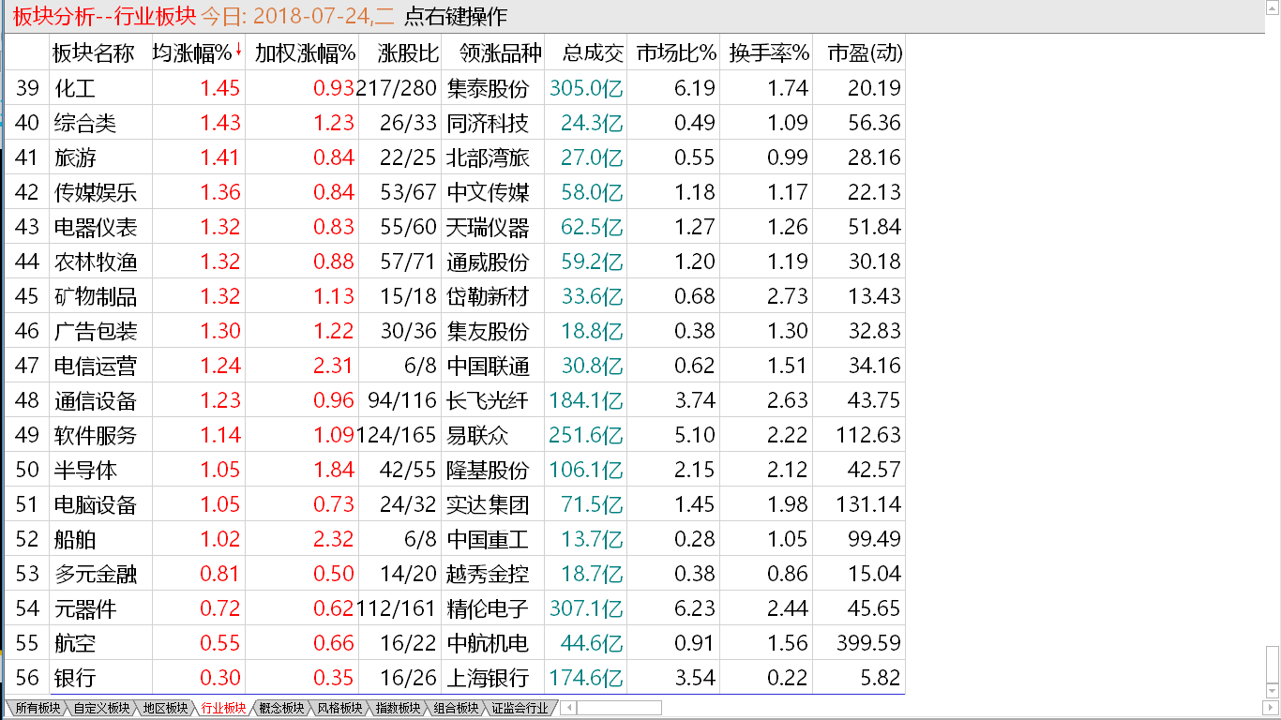1281x720 pixels.
Task: Click leading stock 中国重工
Action: (x=489, y=539)
